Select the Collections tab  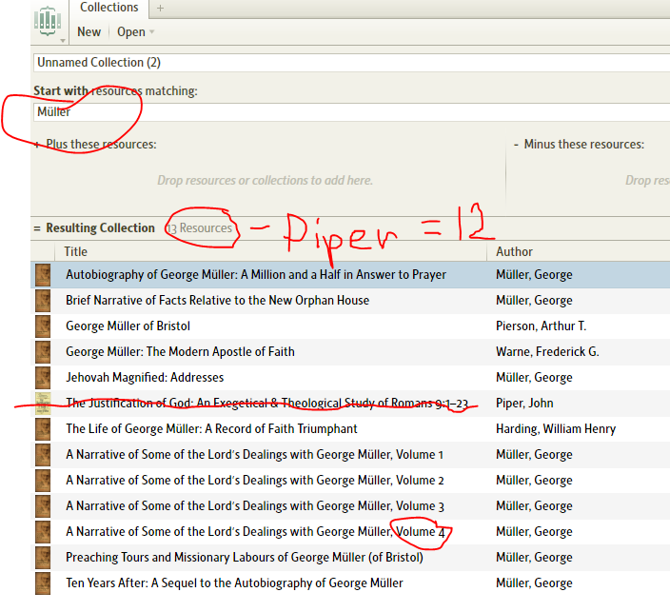pos(108,8)
